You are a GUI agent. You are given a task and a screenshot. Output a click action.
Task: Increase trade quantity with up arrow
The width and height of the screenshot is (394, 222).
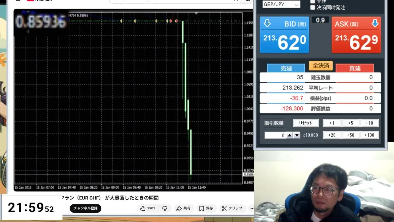point(290,135)
